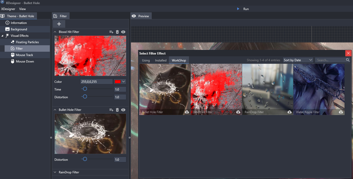The height and width of the screenshot is (179, 353).
Task: Select Mouse Track in the sidebar
Action: tap(24, 55)
